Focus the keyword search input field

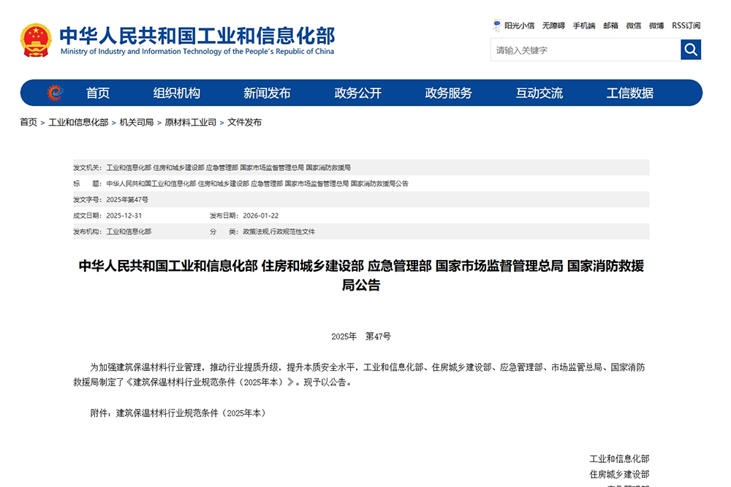tap(586, 50)
